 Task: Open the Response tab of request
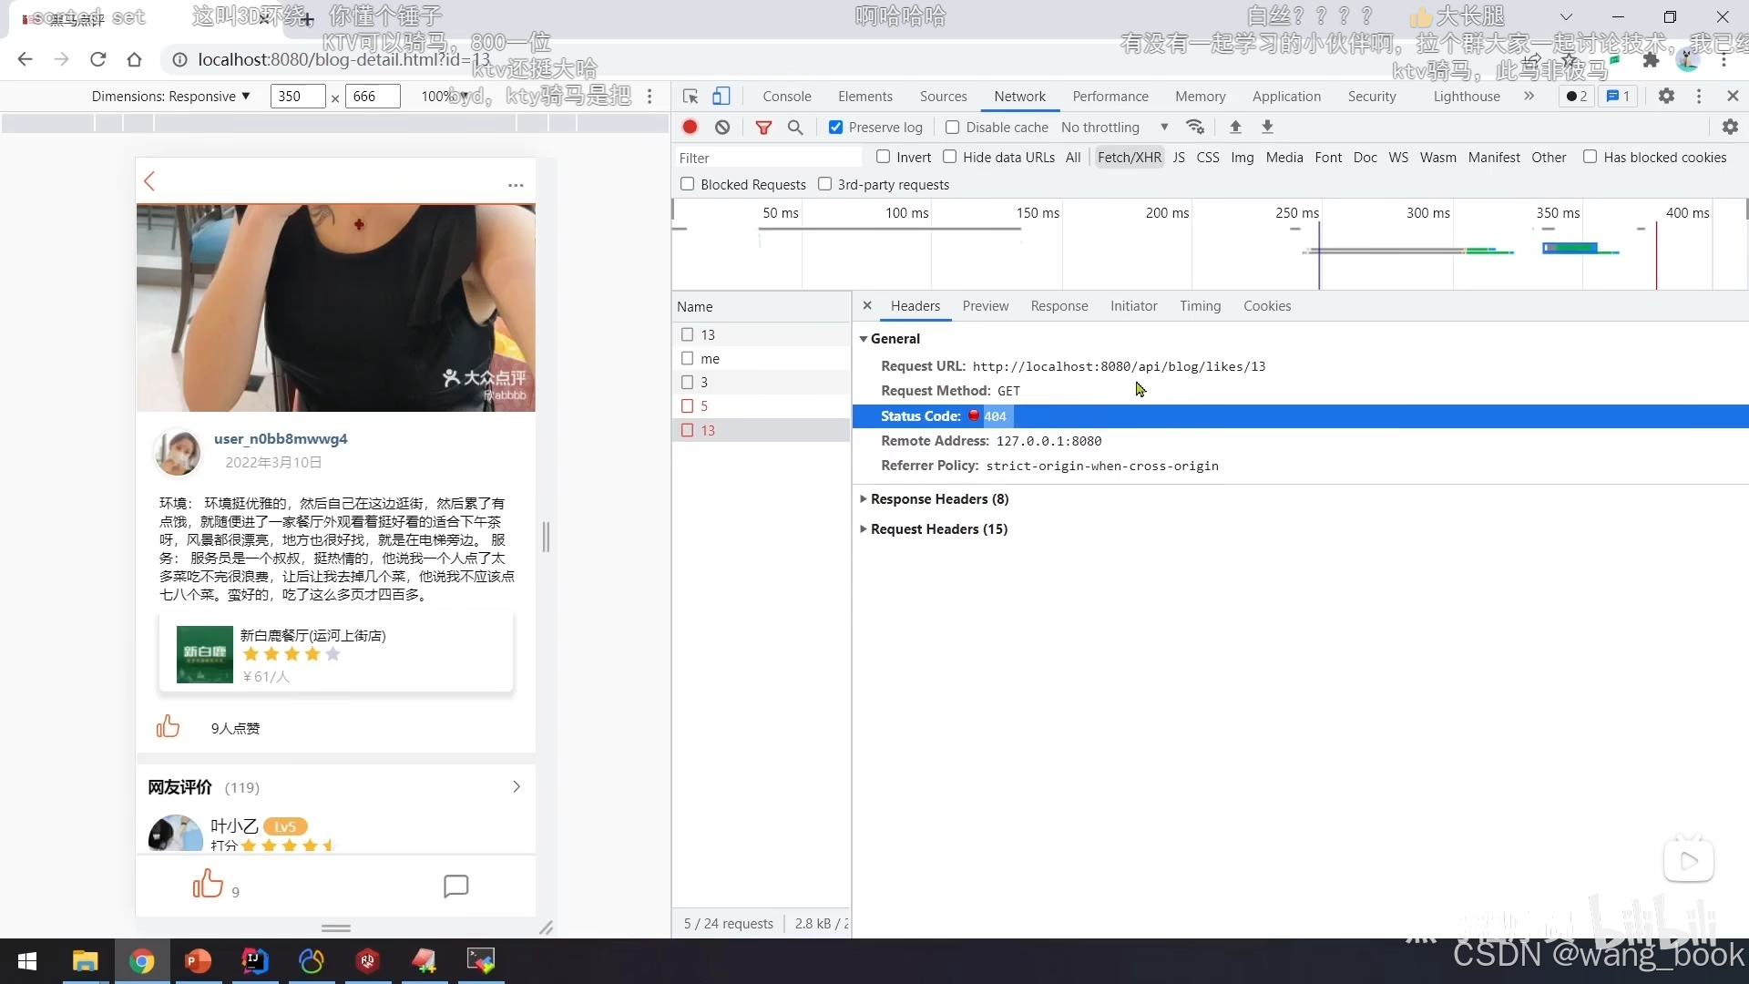tap(1059, 306)
